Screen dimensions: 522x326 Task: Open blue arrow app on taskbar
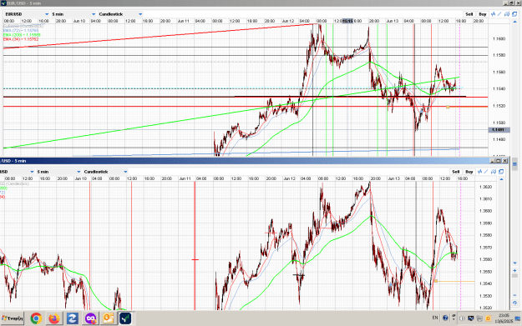point(72,318)
